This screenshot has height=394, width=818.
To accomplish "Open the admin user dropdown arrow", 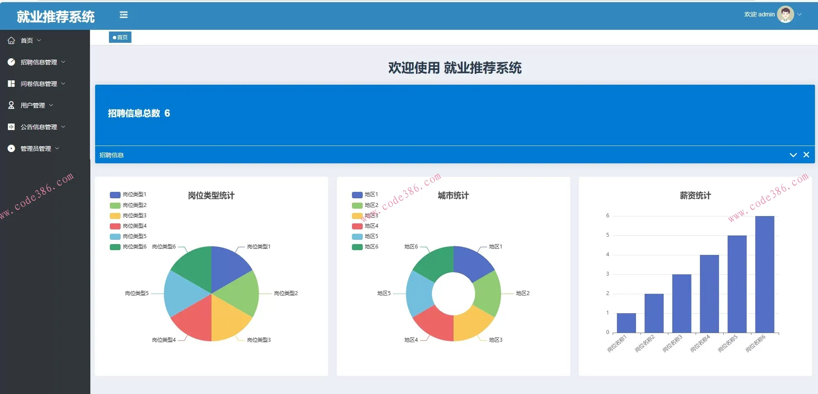I will [799, 14].
